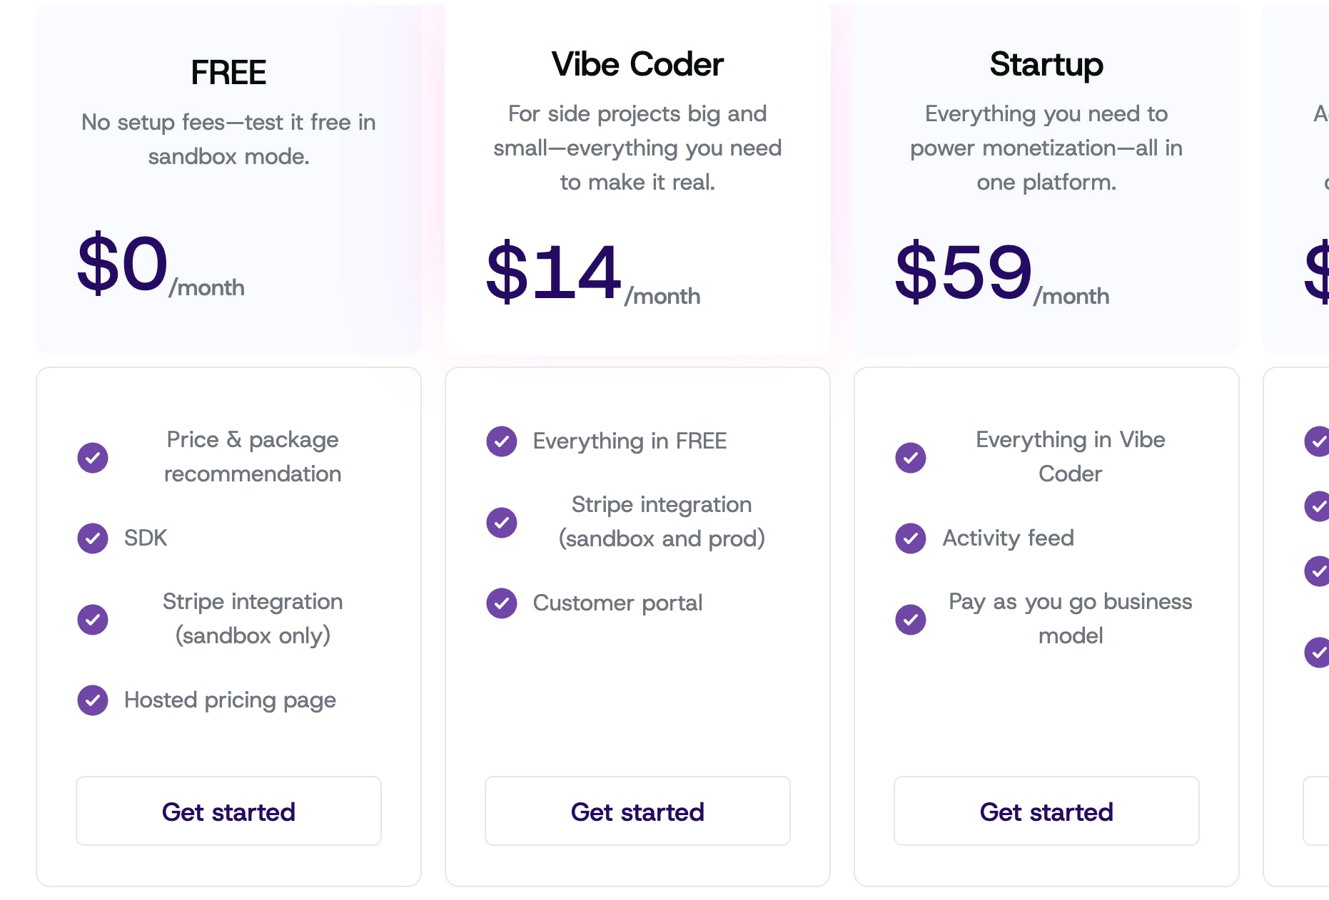Image resolution: width=1329 pixels, height=900 pixels.
Task: Get started with the FREE plan
Action: [228, 811]
